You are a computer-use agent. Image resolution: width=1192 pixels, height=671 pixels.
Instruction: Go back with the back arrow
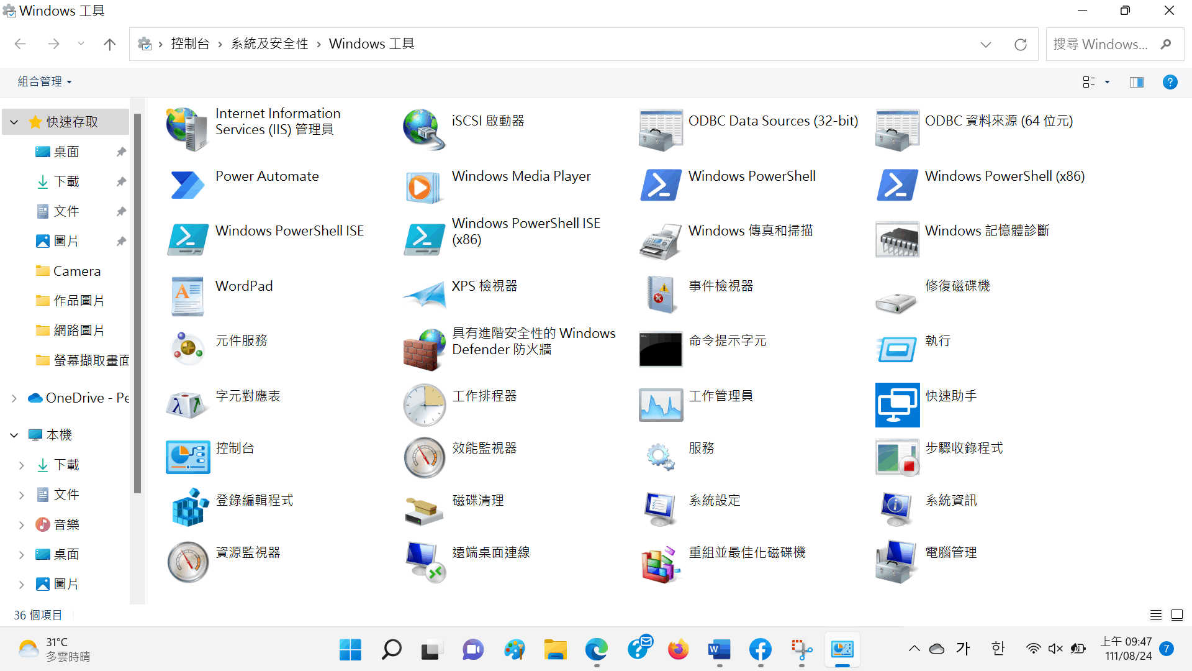[20, 43]
